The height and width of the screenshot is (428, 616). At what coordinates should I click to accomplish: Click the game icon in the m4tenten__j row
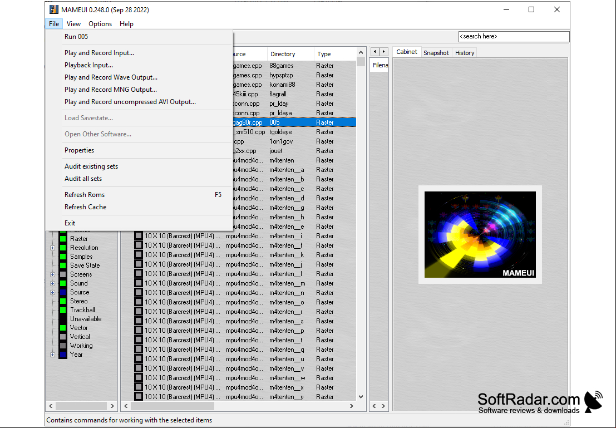139,264
